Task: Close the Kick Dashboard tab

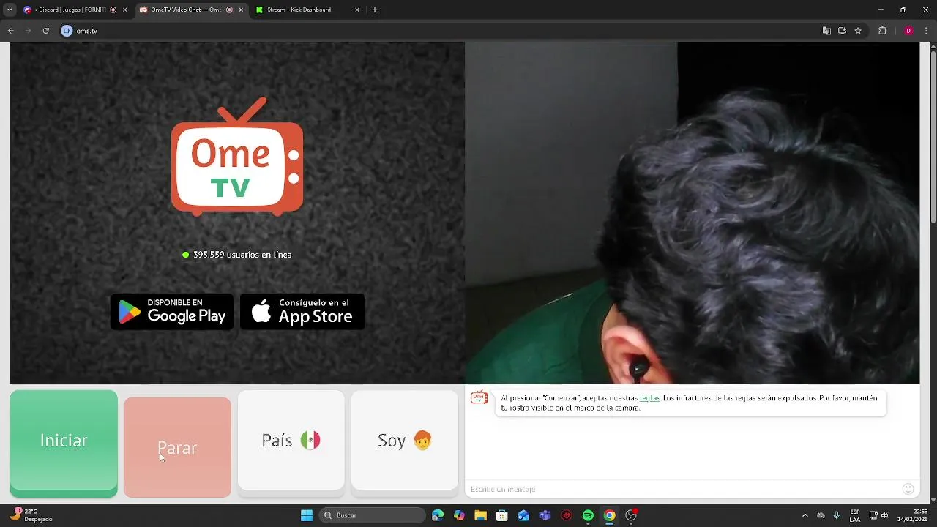Action: point(357,10)
